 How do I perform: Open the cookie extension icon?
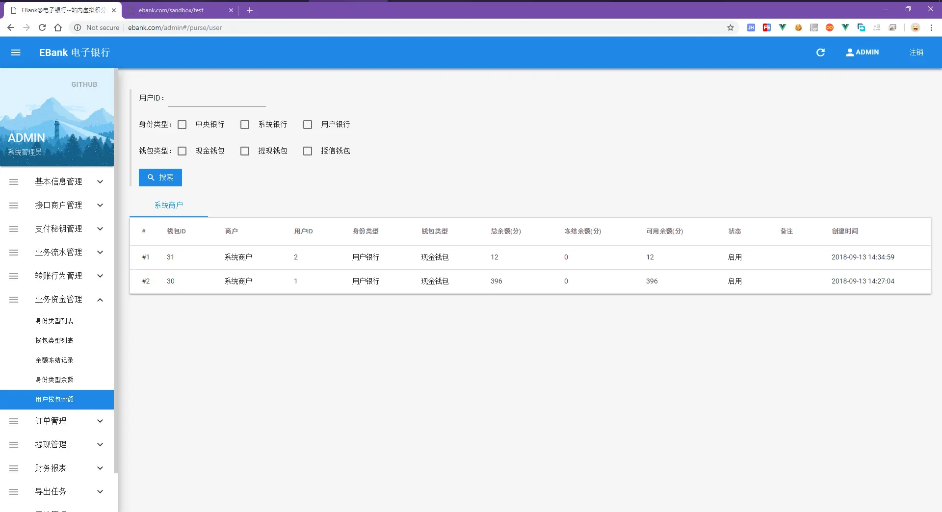tap(798, 27)
